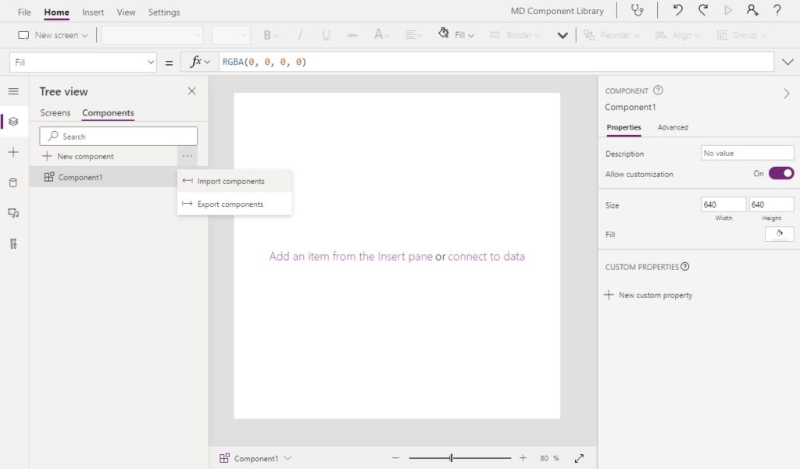Open the App checker stethoscope icon
The width and height of the screenshot is (800, 469).
637,10
